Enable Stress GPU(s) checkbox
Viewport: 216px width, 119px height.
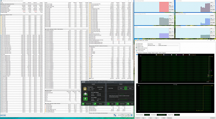138,51
